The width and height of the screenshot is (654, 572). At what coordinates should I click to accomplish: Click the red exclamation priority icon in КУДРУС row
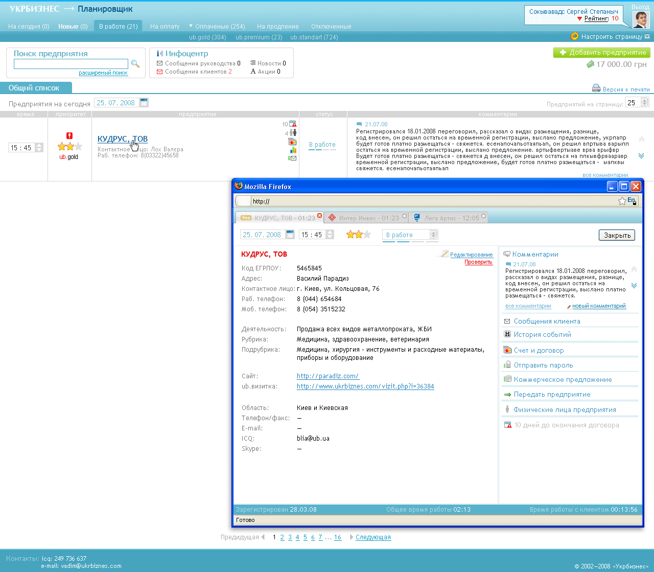pos(69,135)
